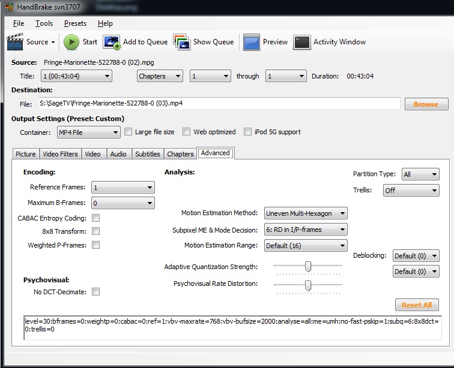Enable Weighted P-Frames checkbox
The width and height of the screenshot is (454, 368).
[x=96, y=245]
